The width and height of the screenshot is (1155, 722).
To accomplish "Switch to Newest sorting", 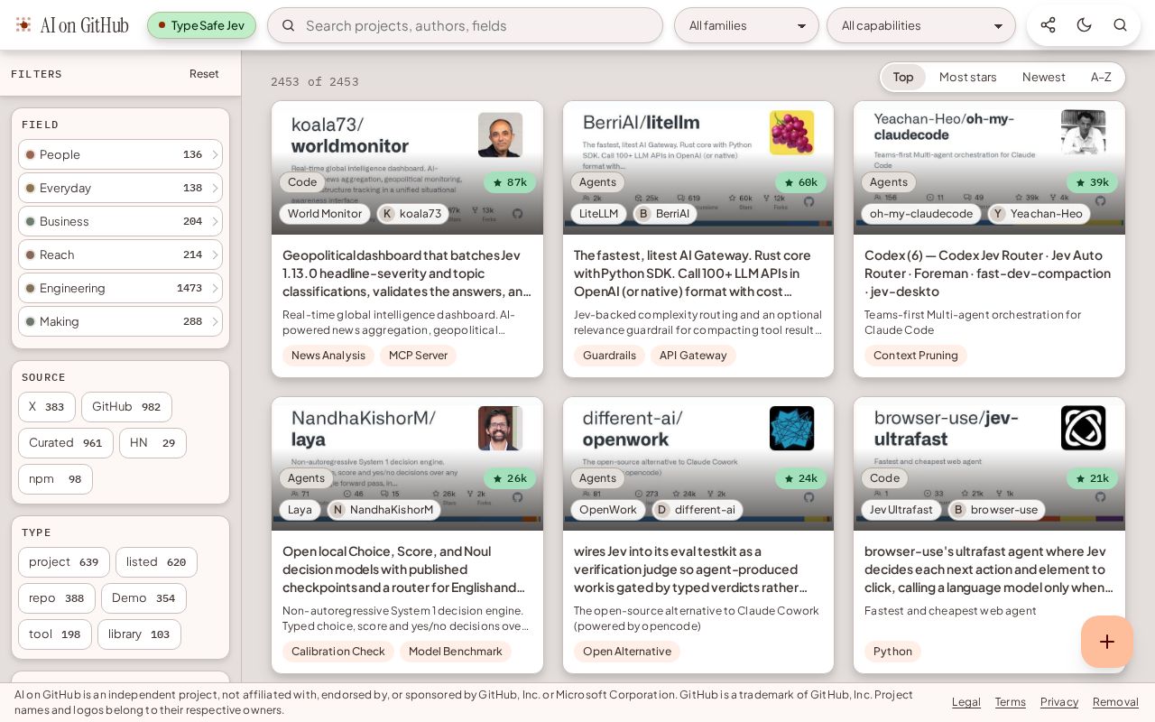I will coord(1044,77).
